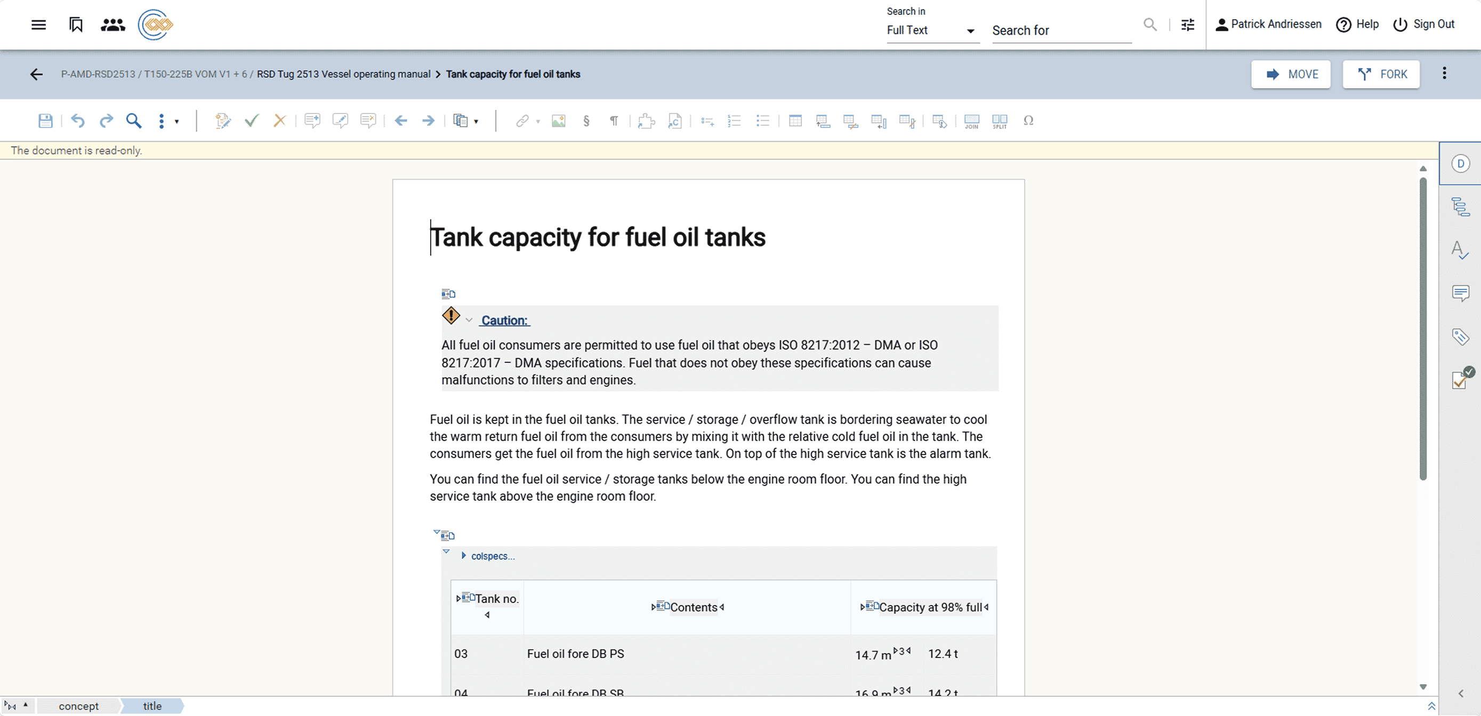This screenshot has height=716, width=1481.
Task: Add a new comment via the comment icon
Action: pyautogui.click(x=312, y=121)
